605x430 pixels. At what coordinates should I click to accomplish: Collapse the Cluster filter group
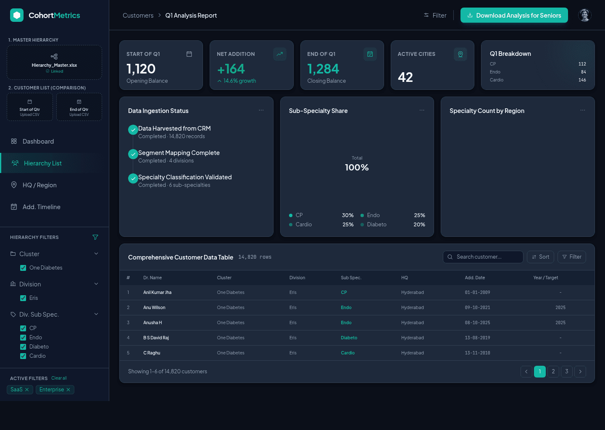(96, 254)
